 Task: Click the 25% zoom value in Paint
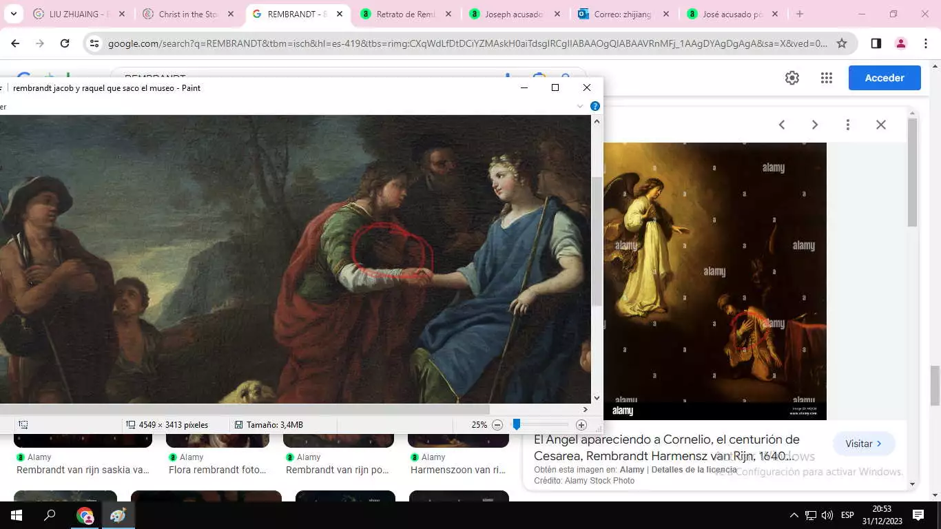[x=479, y=425]
